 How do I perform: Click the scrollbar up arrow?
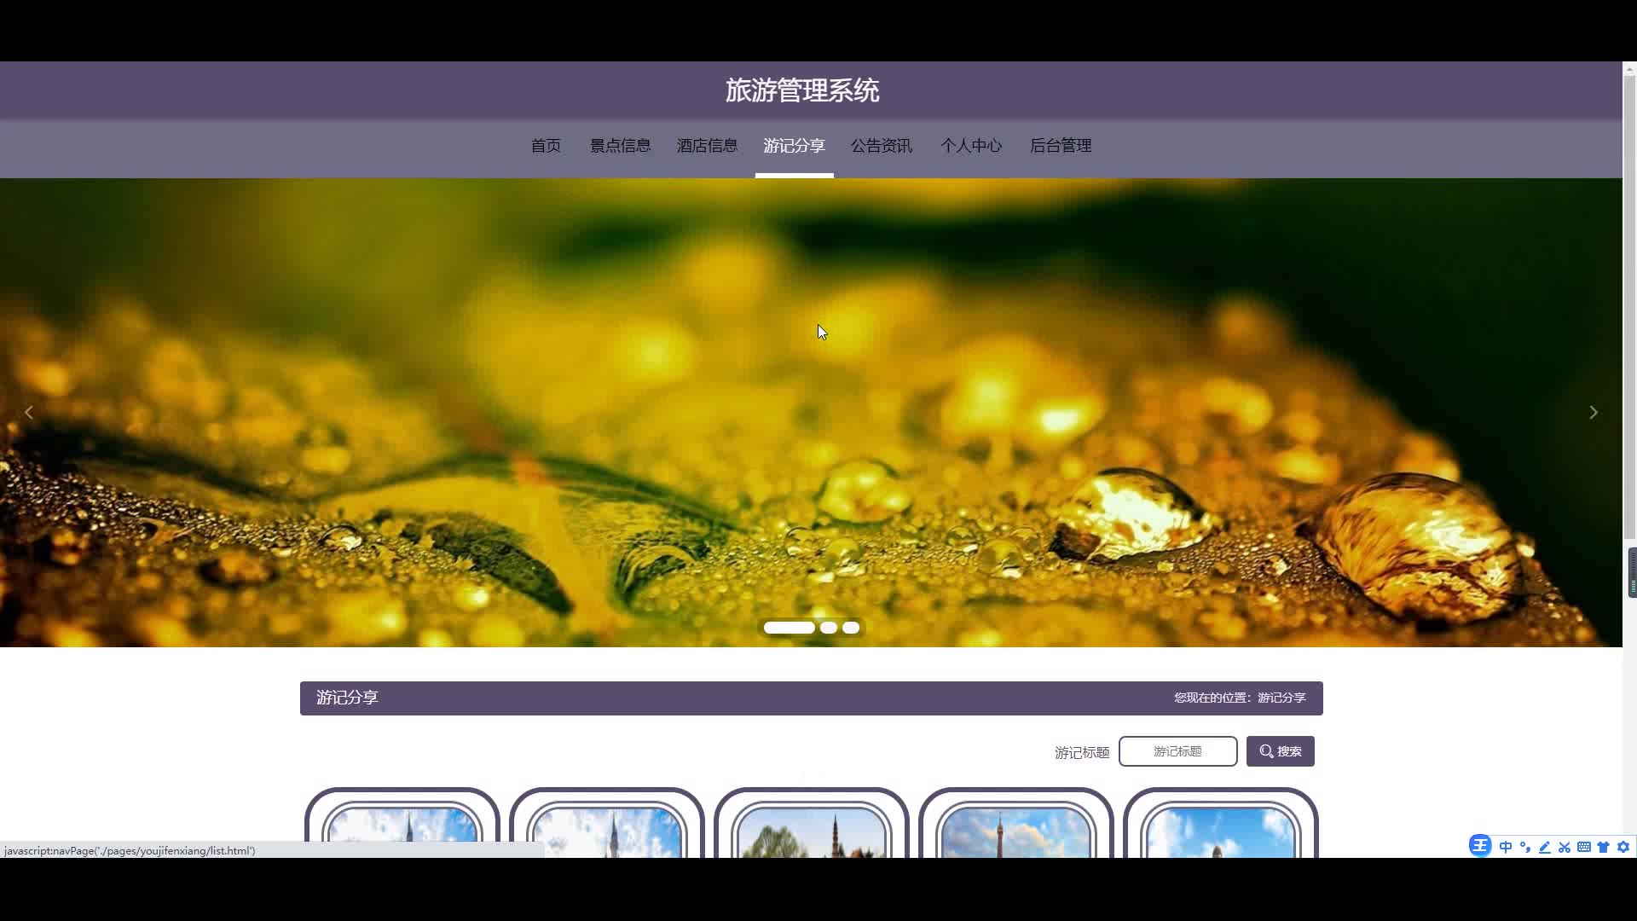(x=1630, y=68)
